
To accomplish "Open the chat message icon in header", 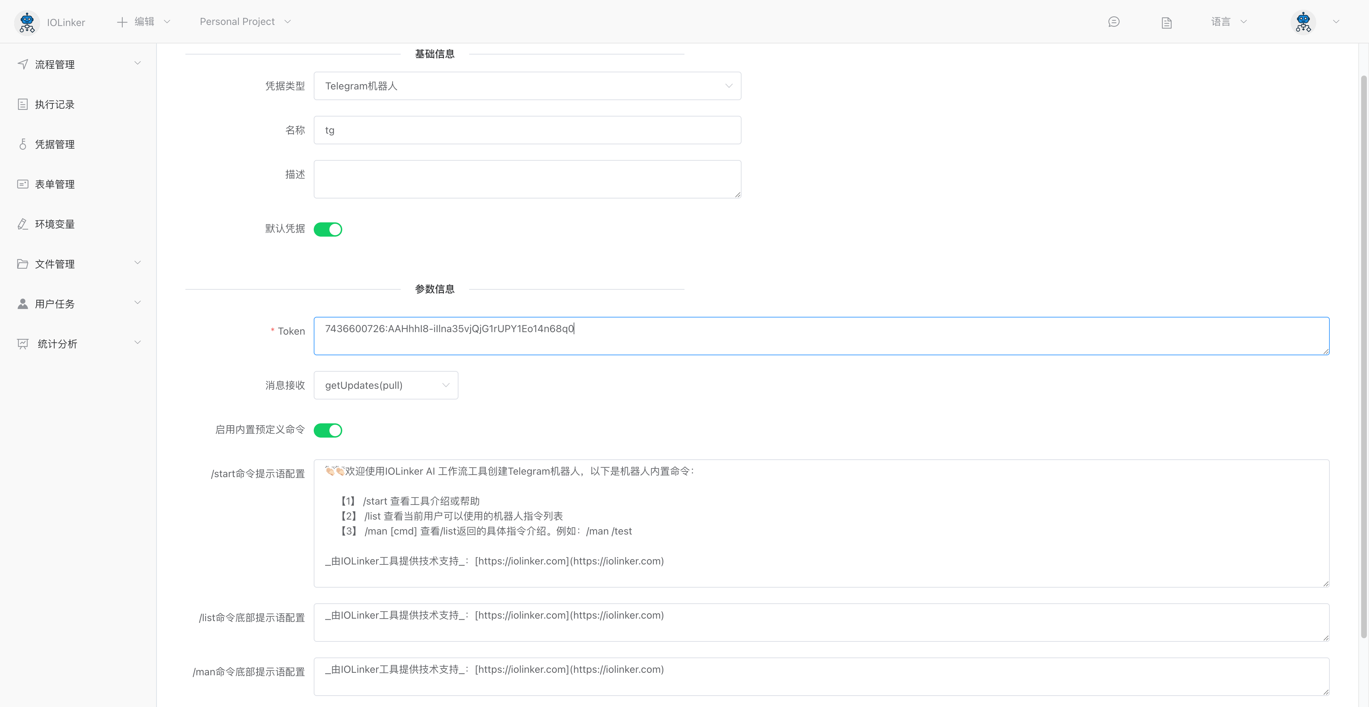I will [1114, 22].
